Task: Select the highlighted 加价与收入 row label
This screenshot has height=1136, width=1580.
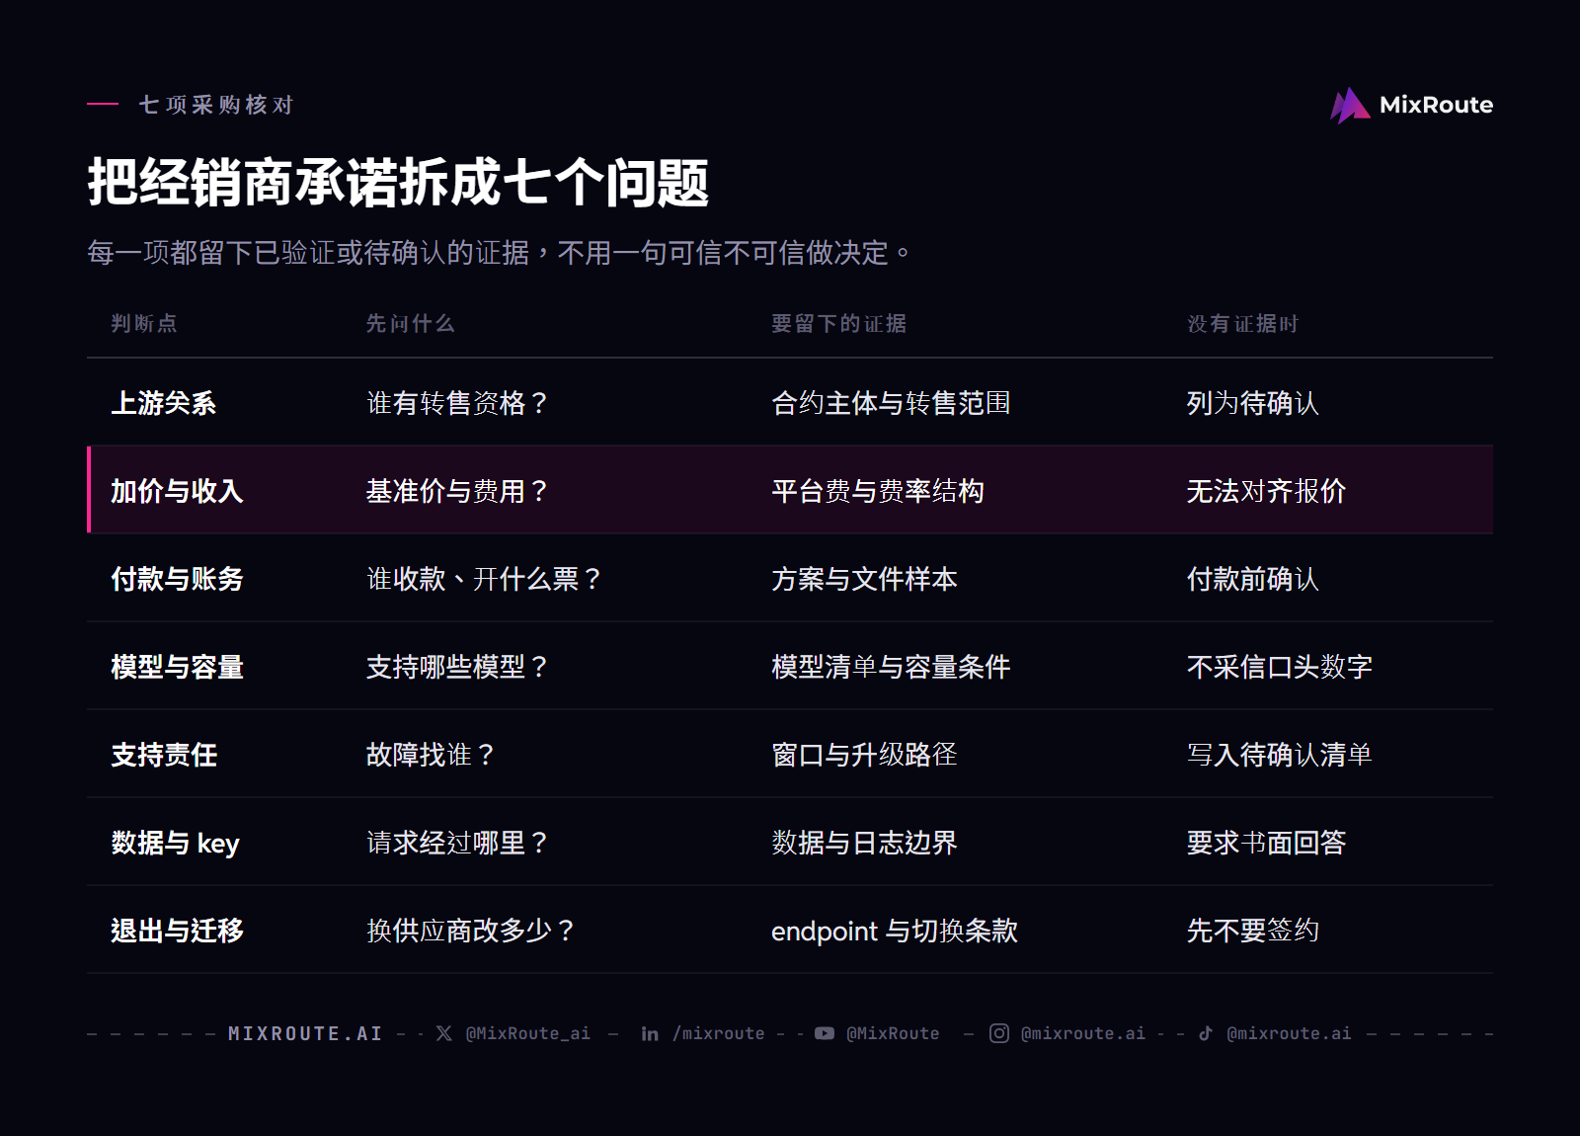Action: pos(177,491)
